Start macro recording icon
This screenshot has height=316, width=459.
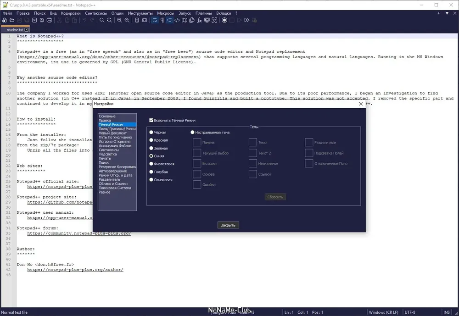224,20
